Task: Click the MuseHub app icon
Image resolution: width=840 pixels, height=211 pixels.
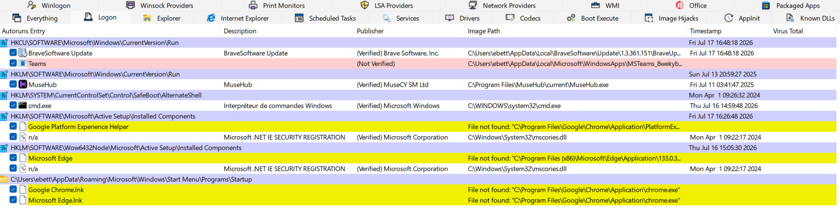Action: tap(23, 84)
